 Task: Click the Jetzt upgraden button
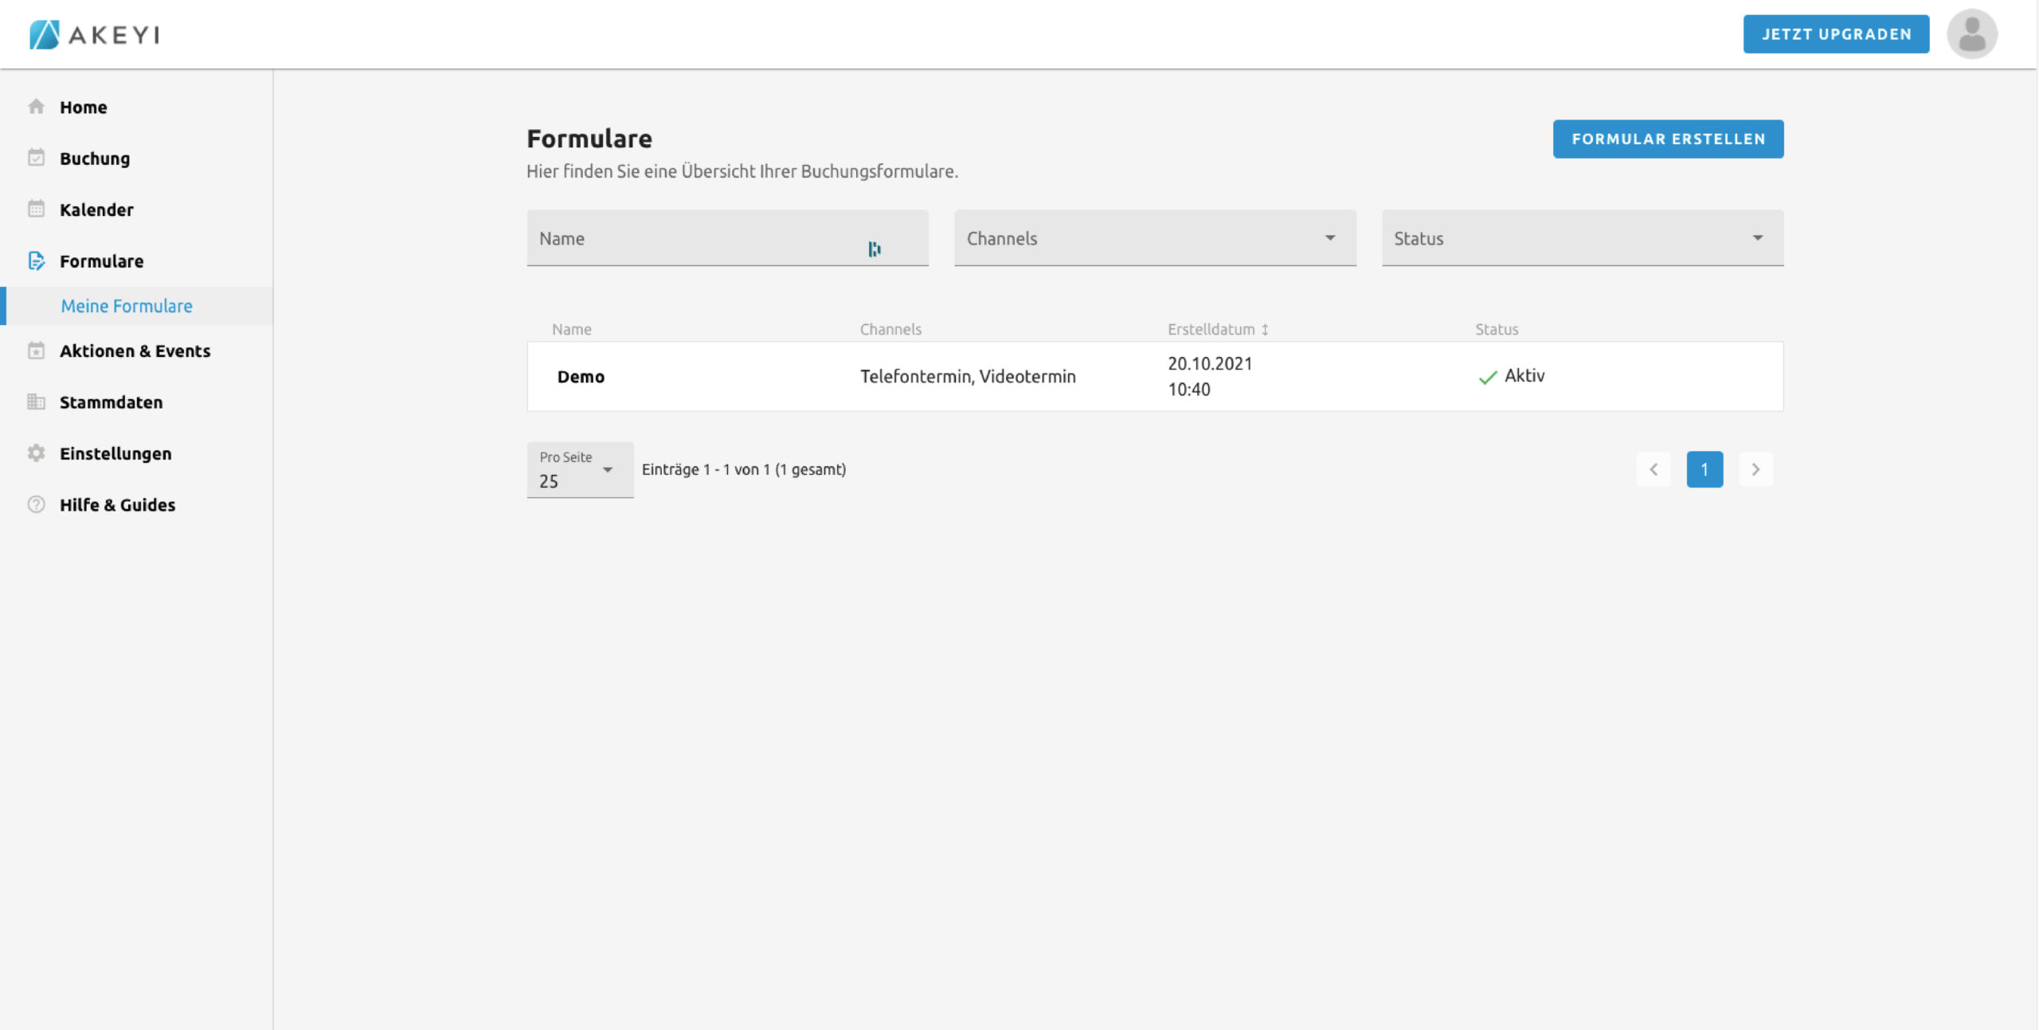click(x=1835, y=34)
